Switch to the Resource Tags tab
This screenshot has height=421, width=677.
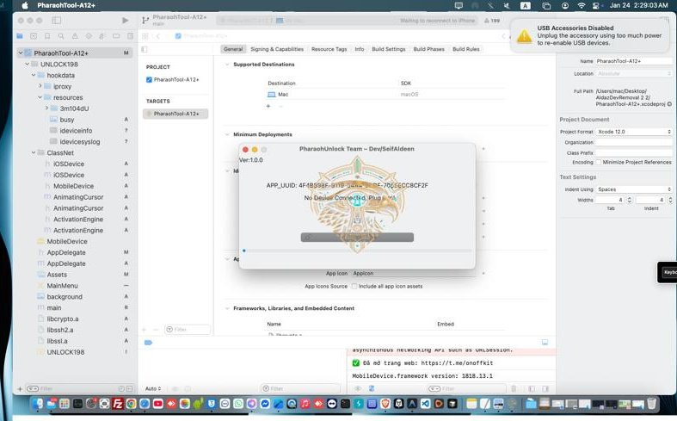pyautogui.click(x=329, y=49)
